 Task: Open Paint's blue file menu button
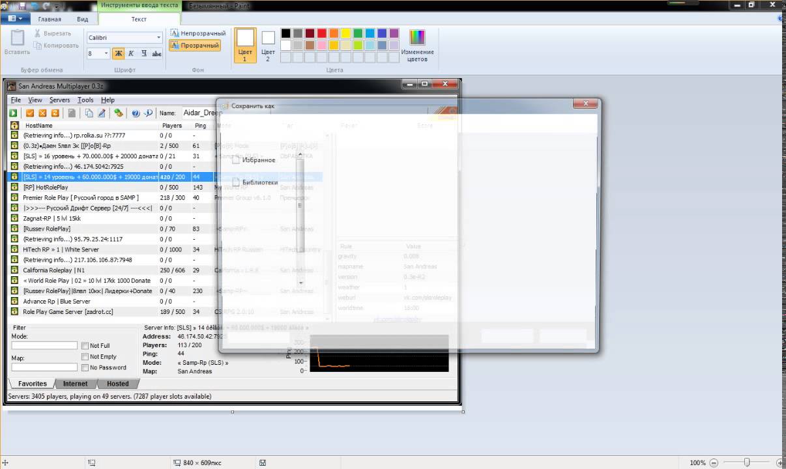pyautogui.click(x=15, y=19)
